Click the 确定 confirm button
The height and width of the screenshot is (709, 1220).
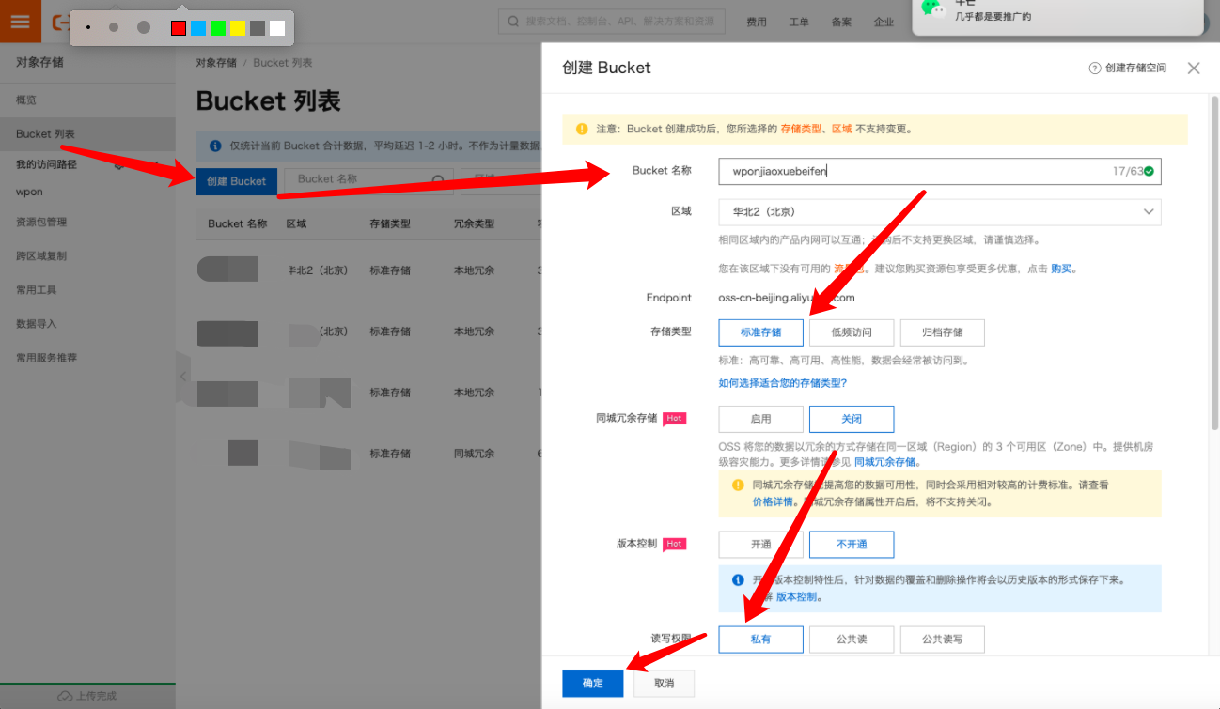[x=593, y=684]
